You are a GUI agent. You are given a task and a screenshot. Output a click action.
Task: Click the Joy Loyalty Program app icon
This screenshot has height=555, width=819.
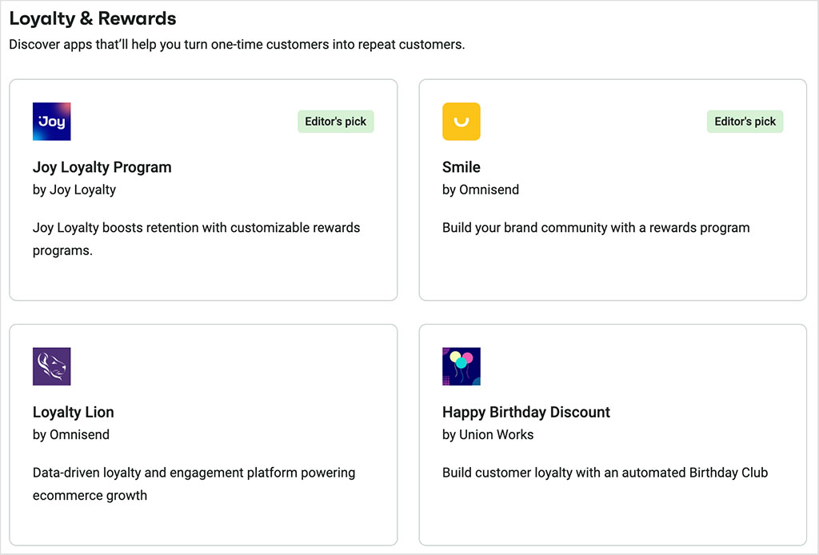(52, 122)
